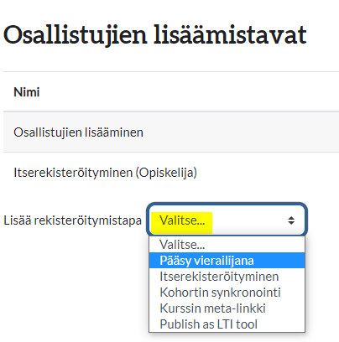
Task: Click the Nimi column header
Action: click(27, 92)
